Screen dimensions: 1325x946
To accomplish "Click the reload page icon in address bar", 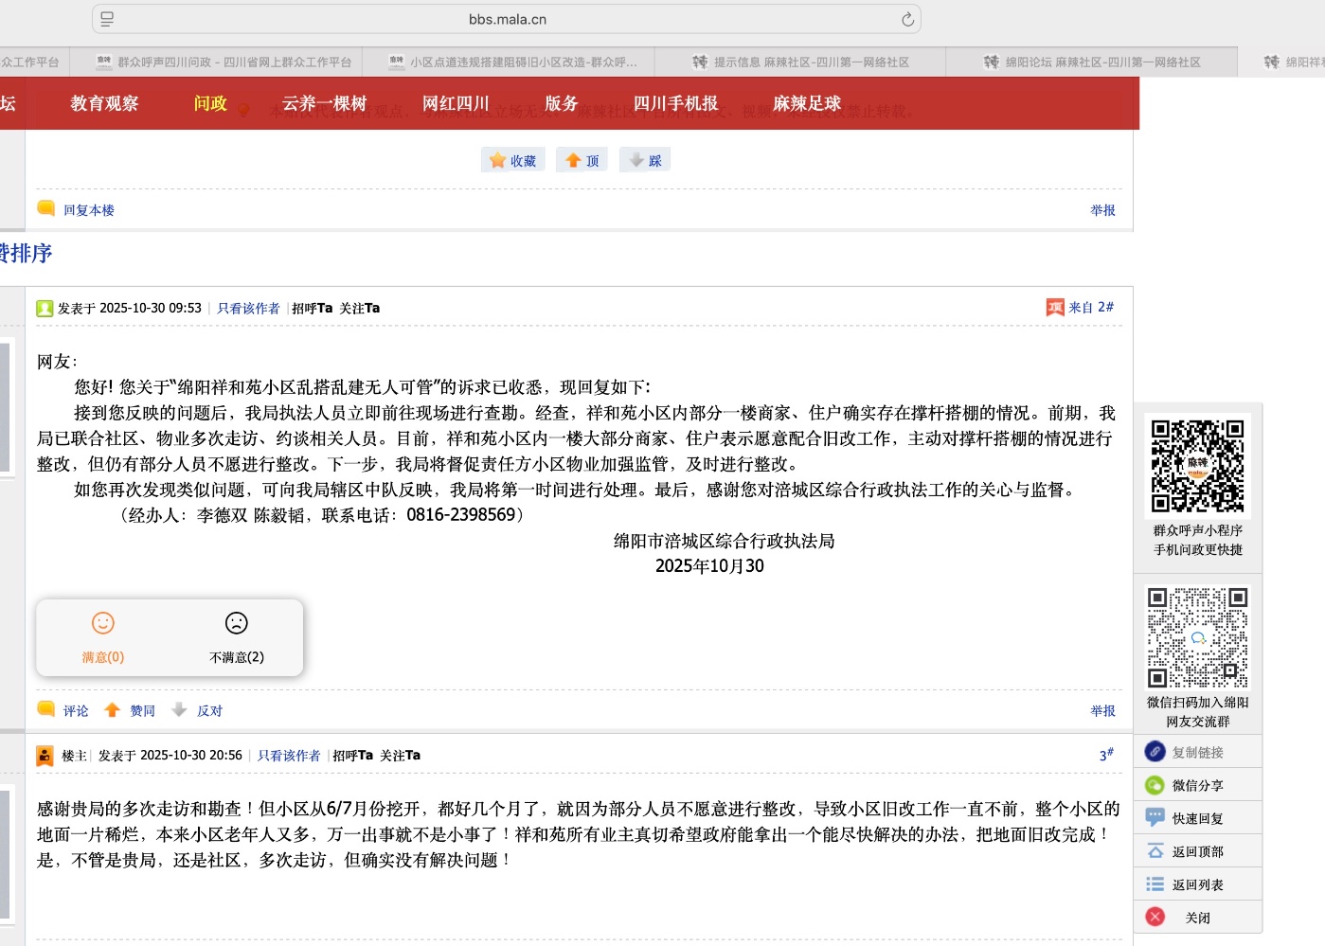I will [x=907, y=19].
